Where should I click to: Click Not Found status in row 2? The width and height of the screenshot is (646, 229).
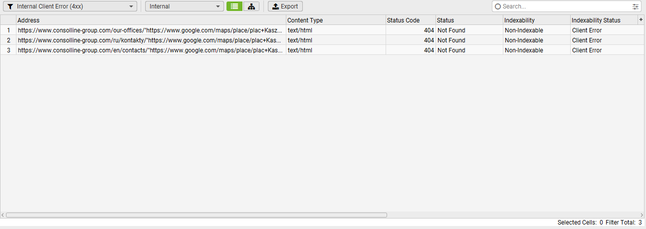[x=469, y=40]
